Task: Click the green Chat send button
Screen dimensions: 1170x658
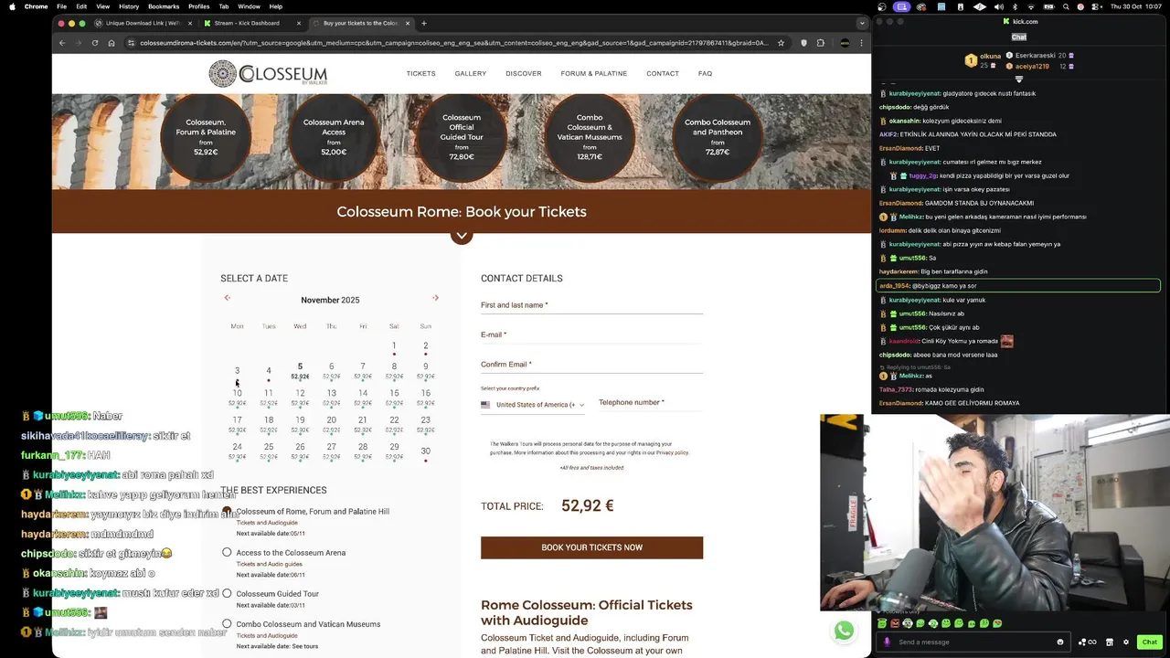Action: pos(1150,642)
